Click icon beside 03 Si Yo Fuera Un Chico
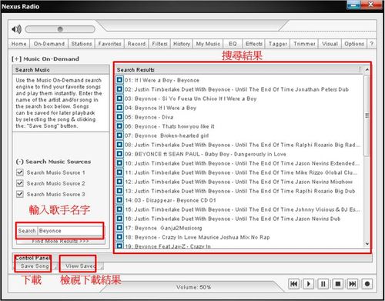The width and height of the screenshot is (385, 301). tap(119, 99)
